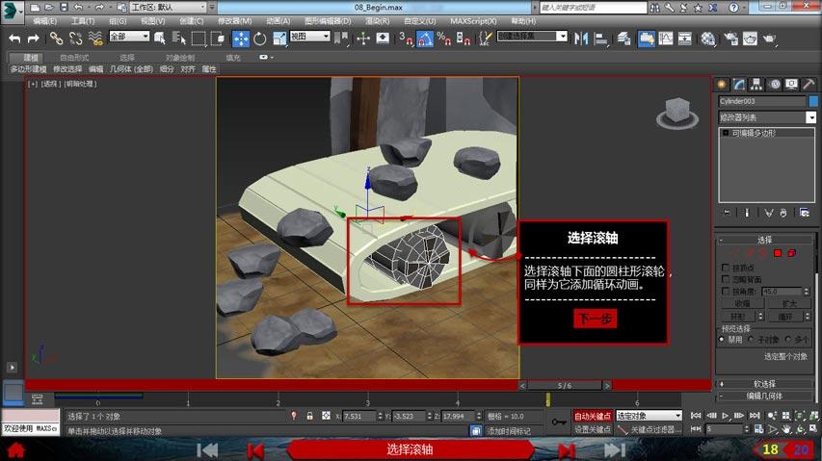Open the Material Editor icon

[708, 38]
